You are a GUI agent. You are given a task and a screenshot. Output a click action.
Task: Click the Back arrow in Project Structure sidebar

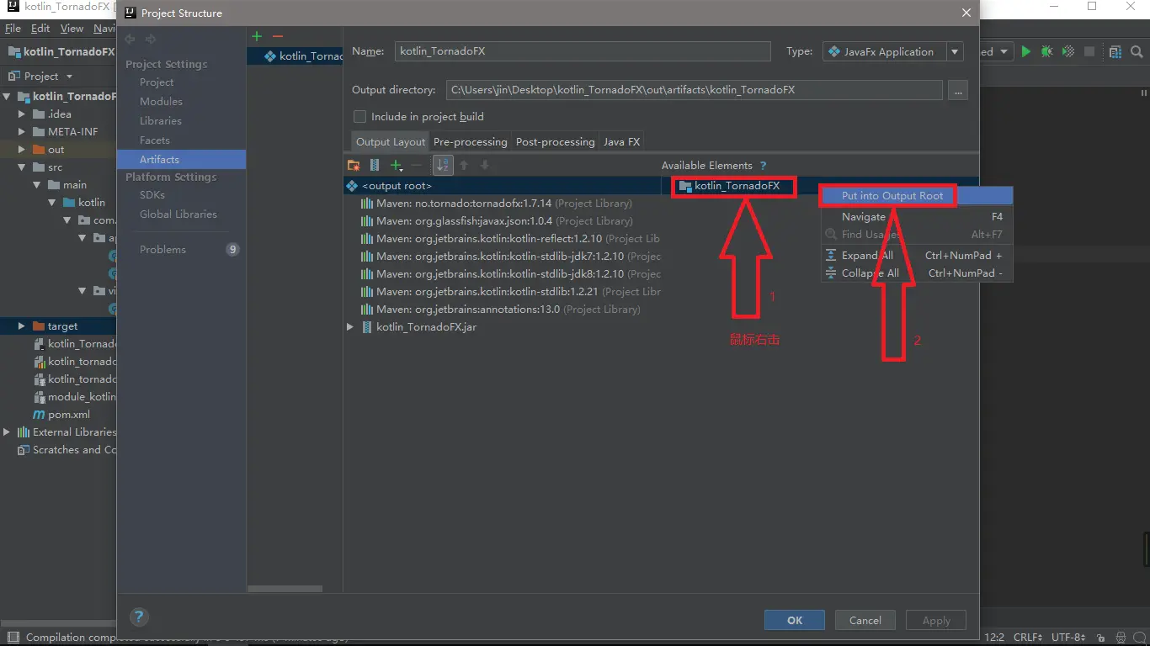(130, 39)
